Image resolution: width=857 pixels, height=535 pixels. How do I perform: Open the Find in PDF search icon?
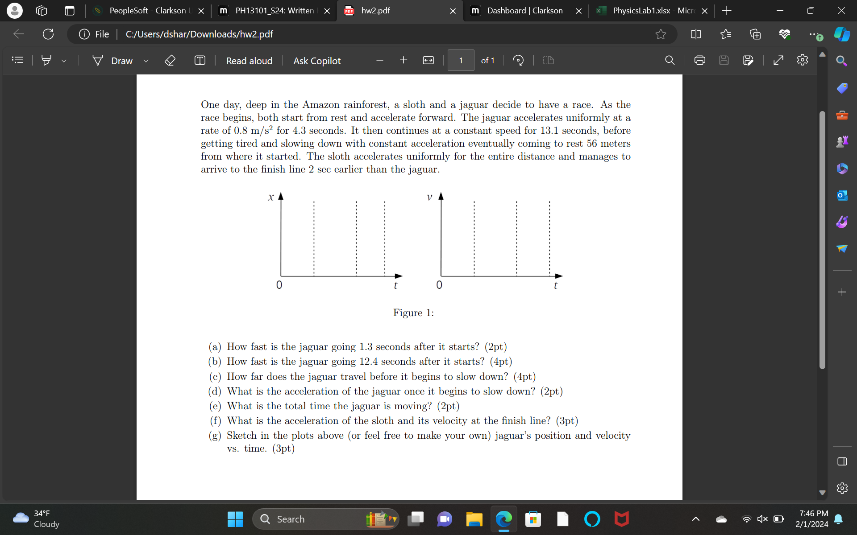point(670,60)
